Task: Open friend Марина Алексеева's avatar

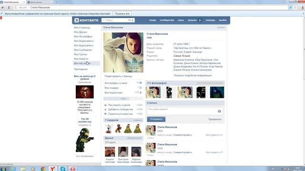Action: pyautogui.click(x=136, y=152)
